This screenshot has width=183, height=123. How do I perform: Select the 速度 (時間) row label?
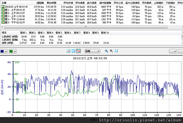pyautogui.click(x=7, y=43)
